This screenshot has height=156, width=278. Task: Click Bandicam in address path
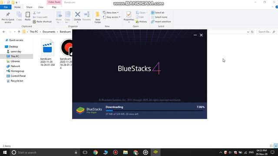point(65,32)
